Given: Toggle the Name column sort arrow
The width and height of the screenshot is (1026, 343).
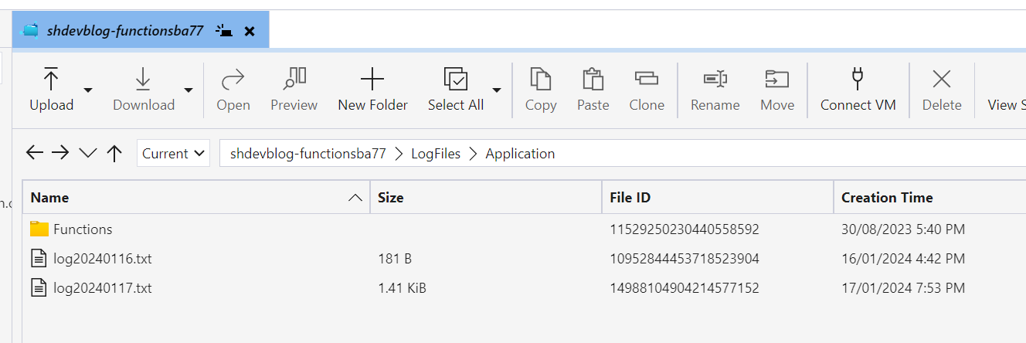Looking at the screenshot, I should point(355,198).
